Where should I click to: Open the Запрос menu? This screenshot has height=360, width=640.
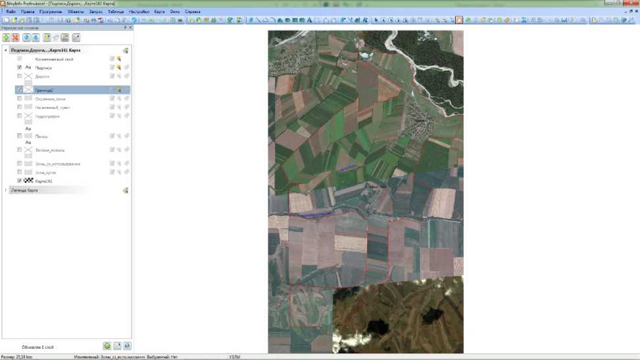[x=96, y=12]
